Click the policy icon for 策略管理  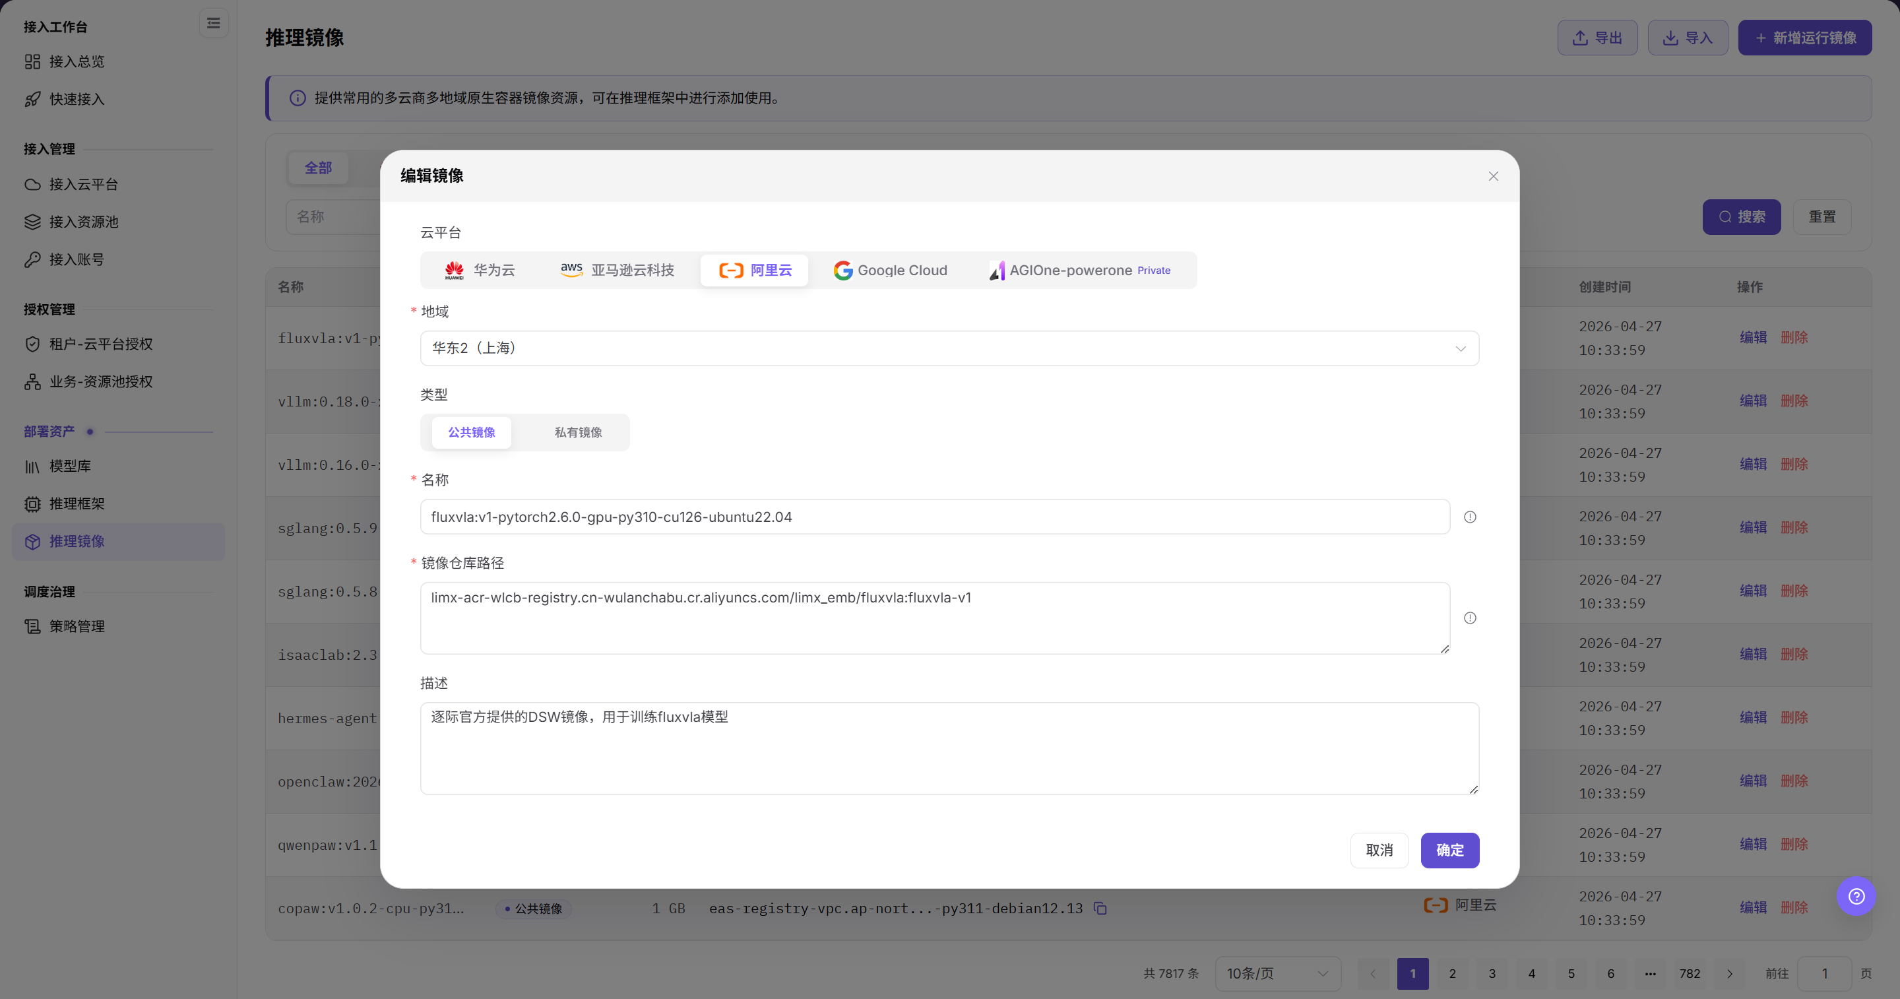point(32,626)
